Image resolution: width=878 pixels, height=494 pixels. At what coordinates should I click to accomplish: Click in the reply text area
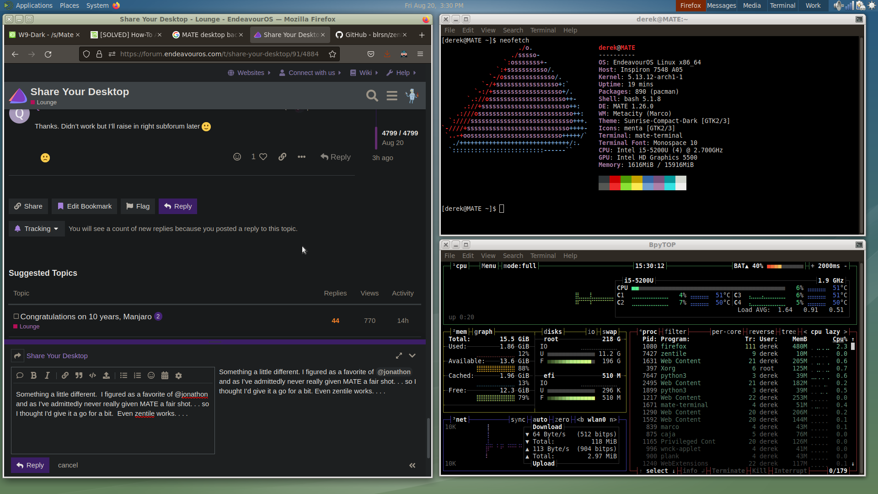click(x=113, y=419)
